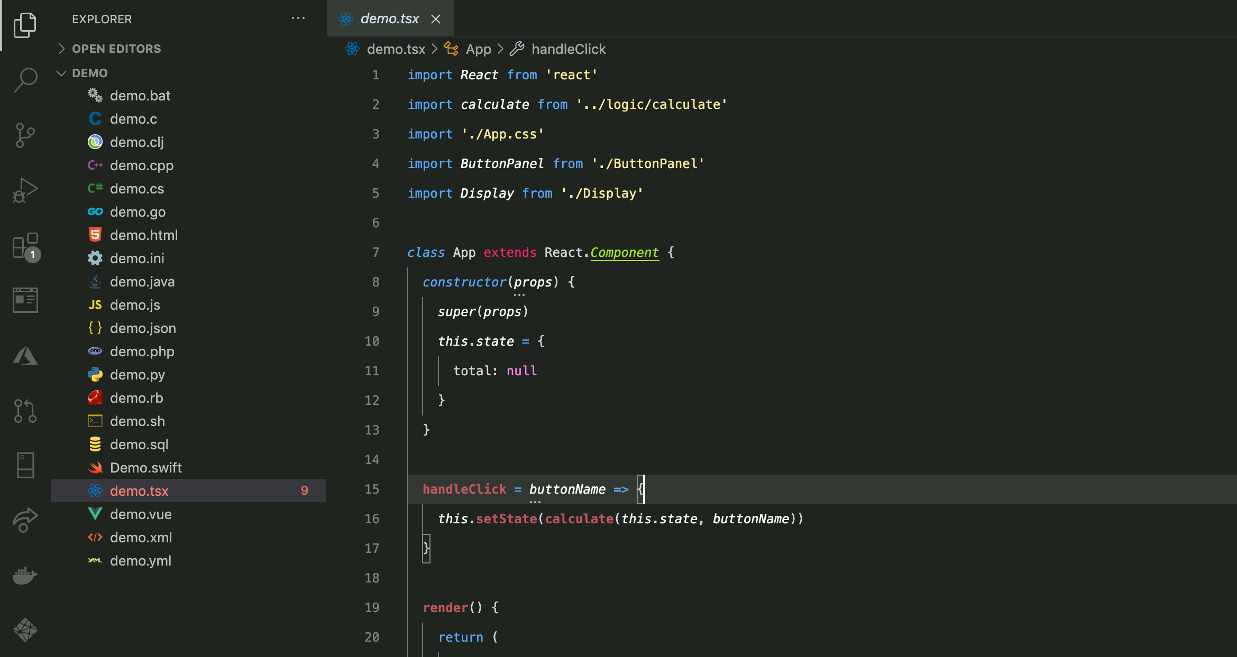Screen dimensions: 1237x657
Task: Open demo.bat file
Action: [x=188, y=96]
